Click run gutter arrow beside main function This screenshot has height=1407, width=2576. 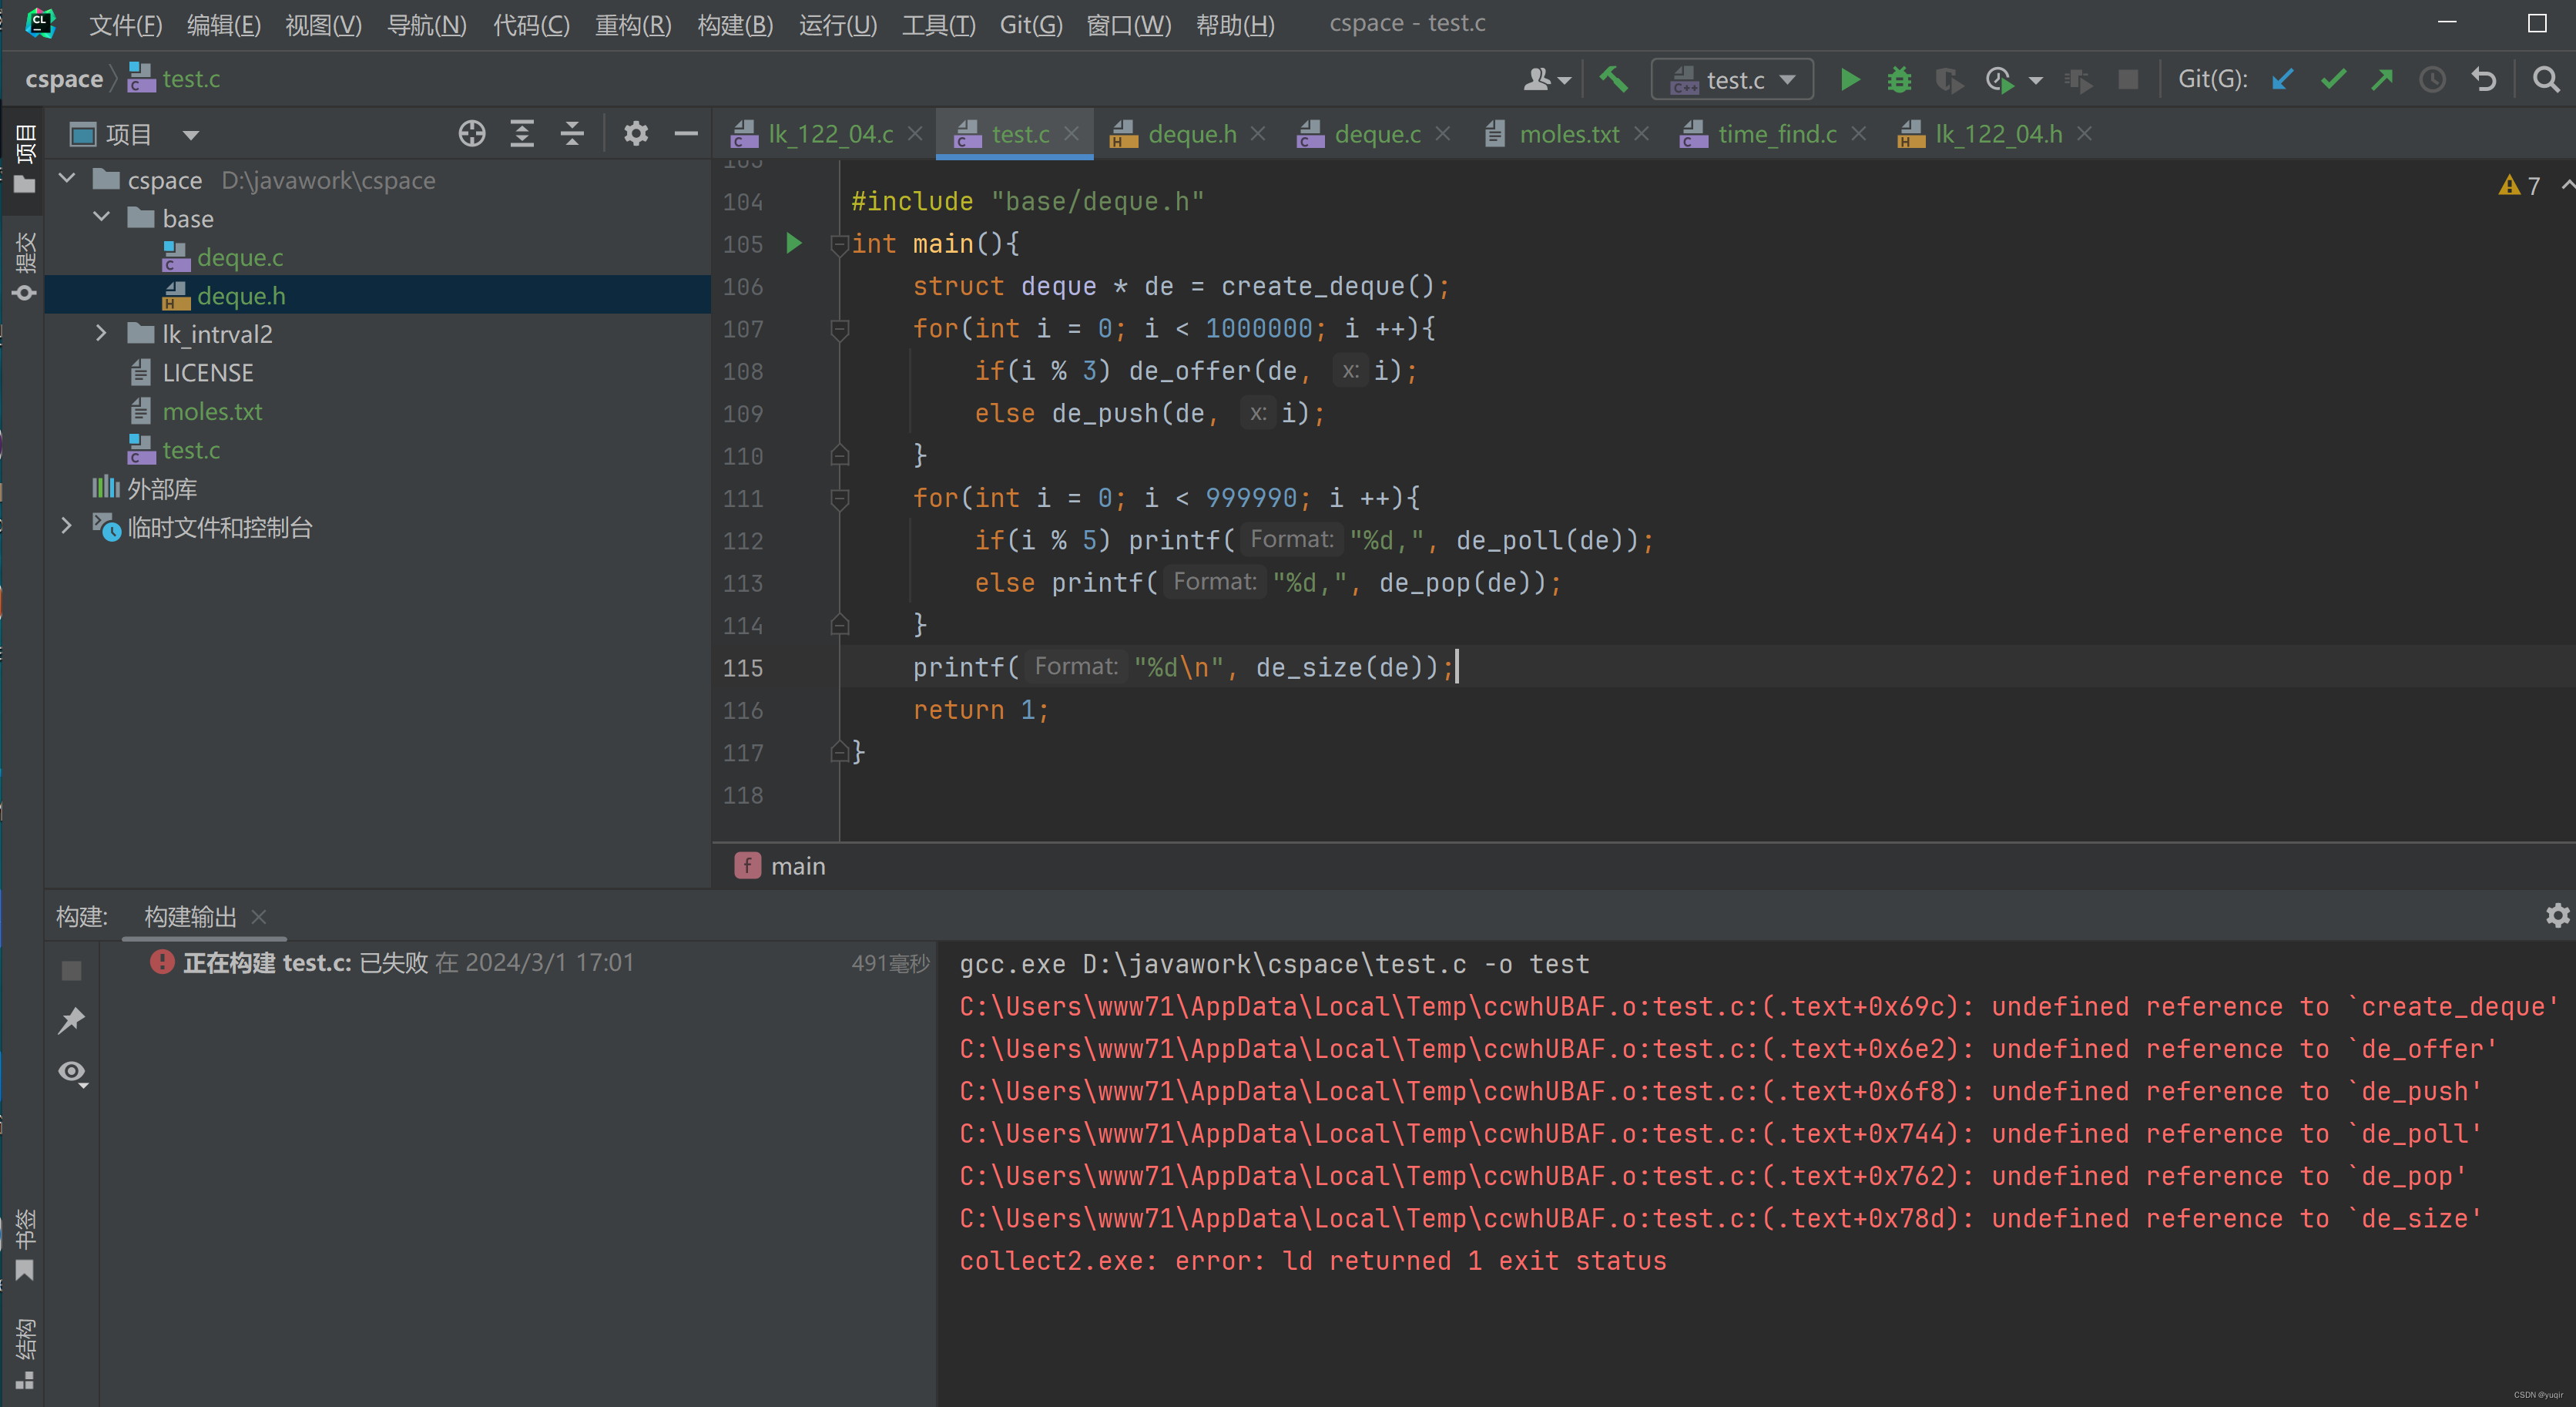coord(794,243)
